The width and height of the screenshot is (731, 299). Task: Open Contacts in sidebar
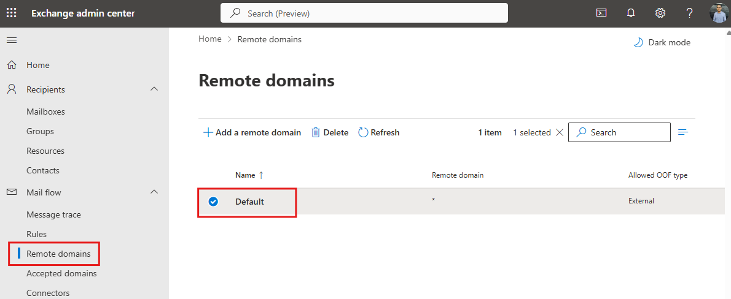(43, 170)
